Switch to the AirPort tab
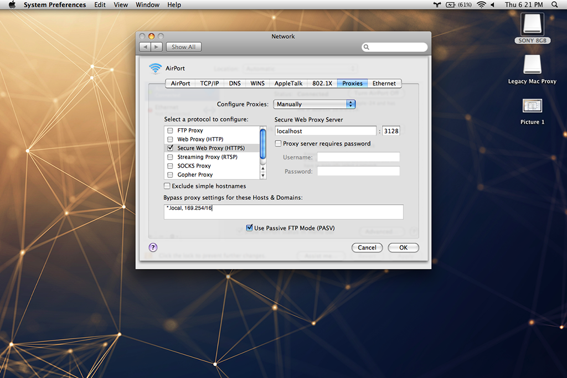567x378 pixels. point(180,84)
